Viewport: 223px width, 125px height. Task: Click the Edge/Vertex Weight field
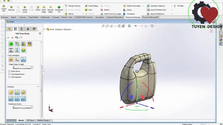click(x=22, y=67)
